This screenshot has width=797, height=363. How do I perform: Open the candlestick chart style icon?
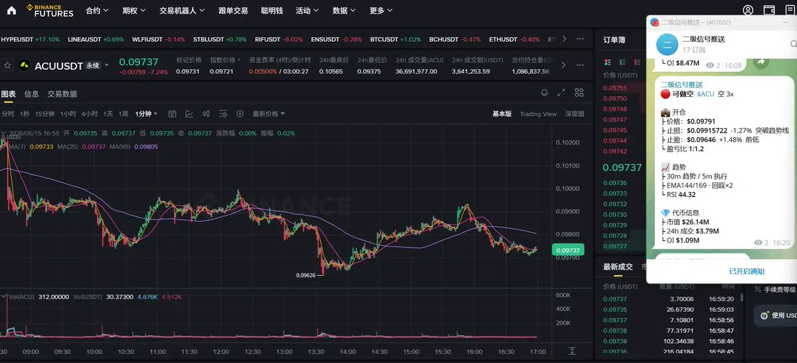[207, 113]
